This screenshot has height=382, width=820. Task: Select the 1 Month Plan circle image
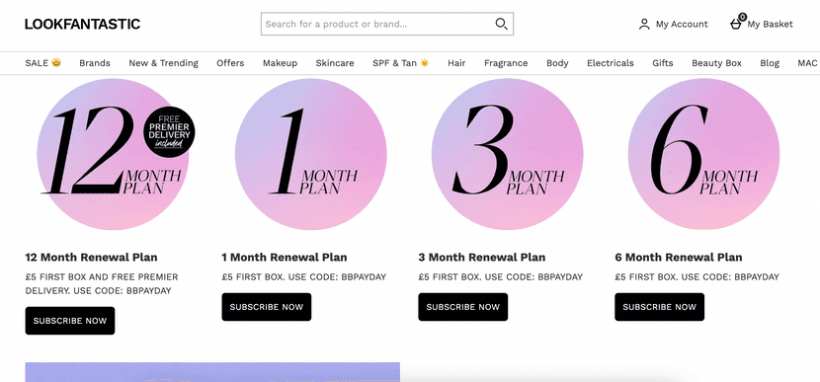click(x=311, y=154)
